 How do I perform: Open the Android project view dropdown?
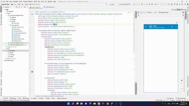pyautogui.click(x=7, y=7)
